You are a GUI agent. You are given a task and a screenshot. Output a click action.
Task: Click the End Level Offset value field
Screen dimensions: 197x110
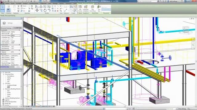[15, 35]
